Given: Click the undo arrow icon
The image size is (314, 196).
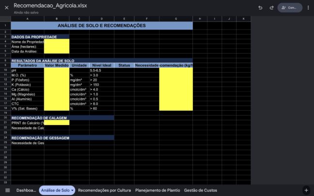Looking at the screenshot, I should click(x=260, y=8).
